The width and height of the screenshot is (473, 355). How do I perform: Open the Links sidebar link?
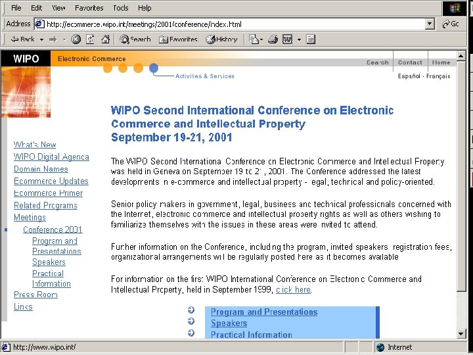point(23,307)
